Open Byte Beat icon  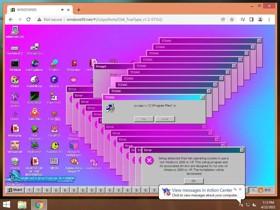coord(34,98)
